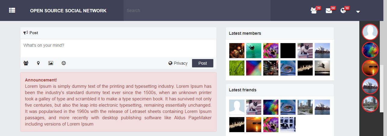This screenshot has height=136, width=387.
Task: Click the OPEN SOURCE SOCIAL NETWORK title link
Action: point(68,10)
